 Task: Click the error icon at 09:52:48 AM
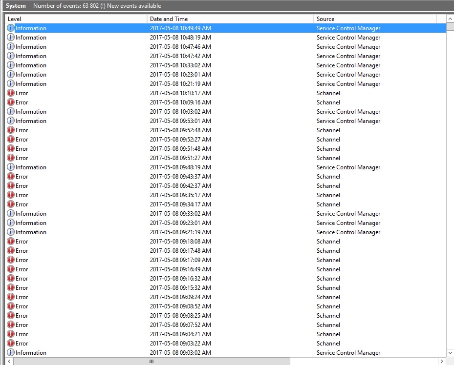[x=11, y=130]
